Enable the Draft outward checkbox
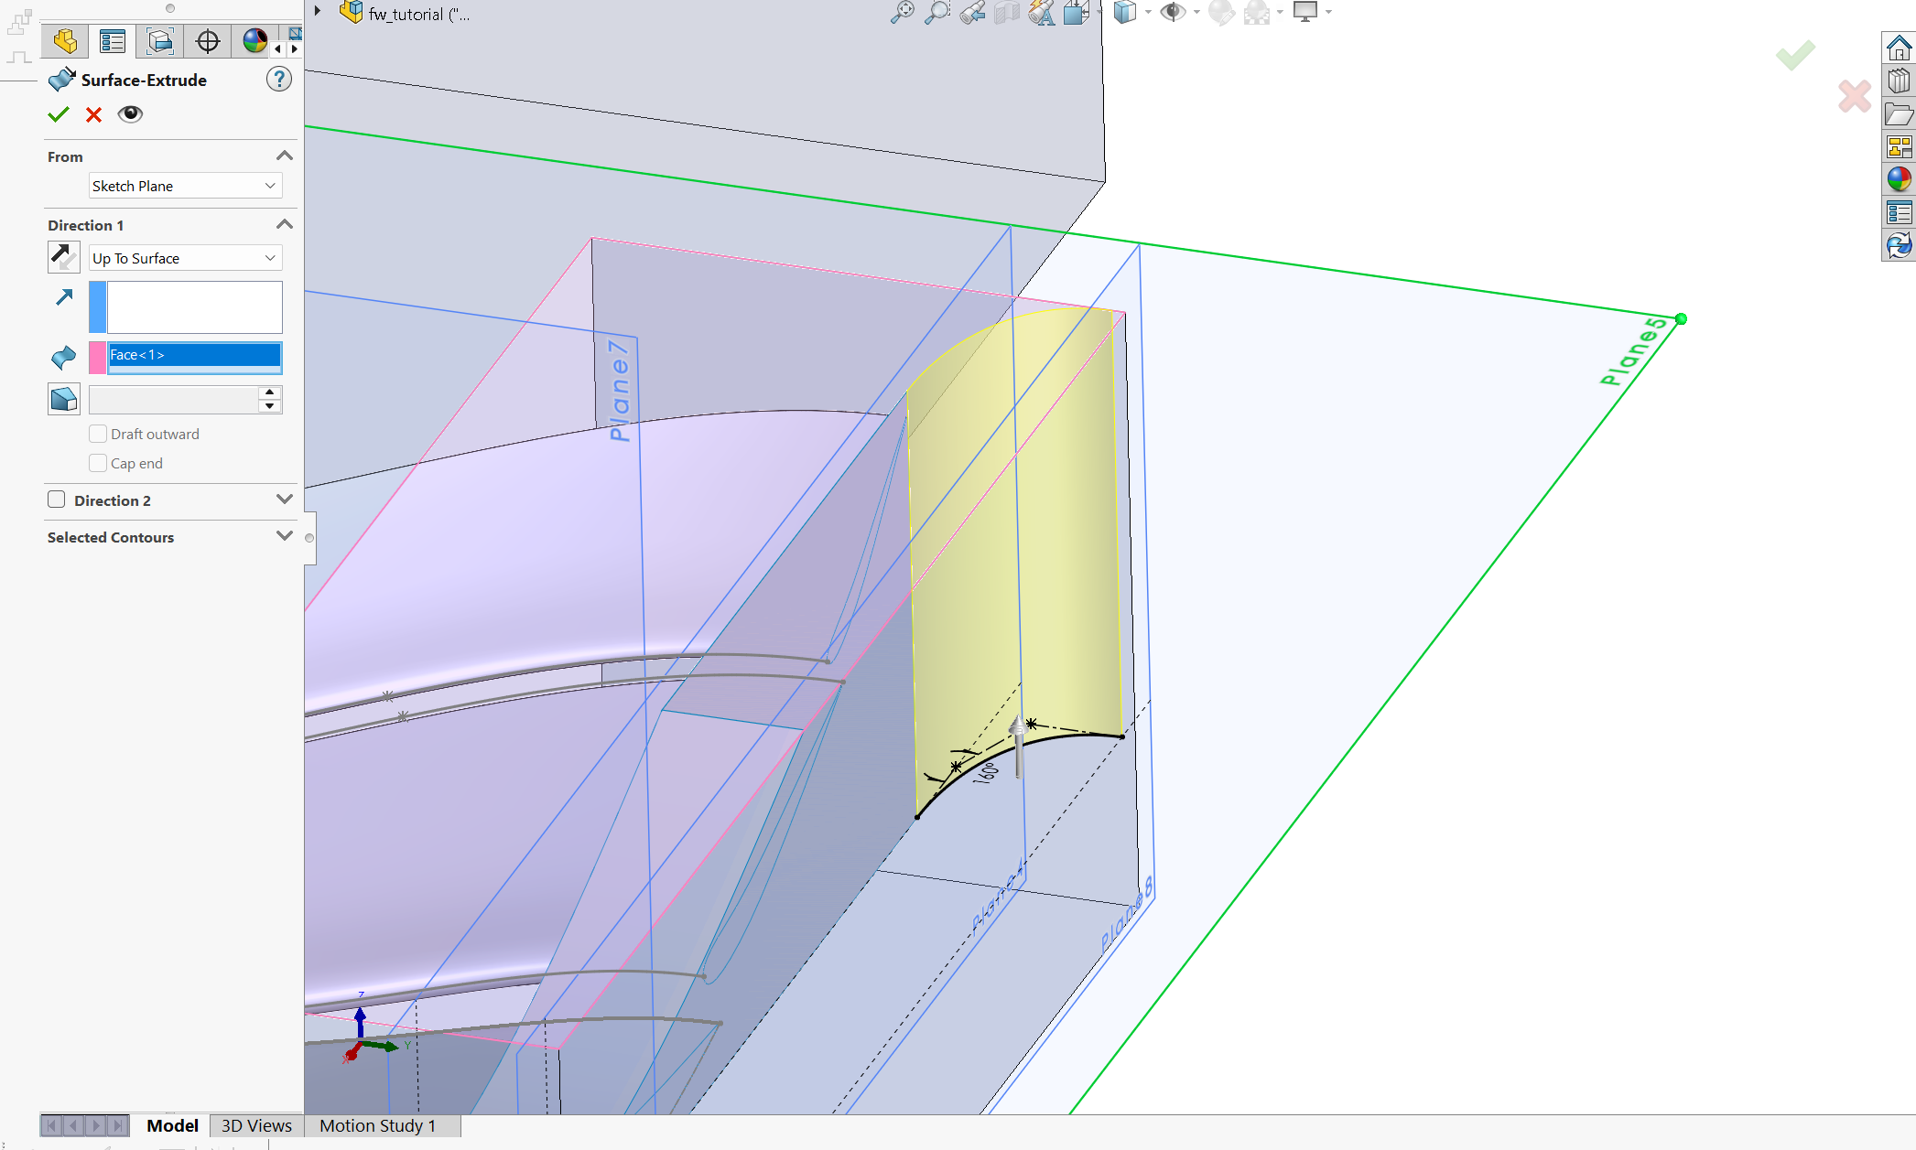 click(98, 434)
